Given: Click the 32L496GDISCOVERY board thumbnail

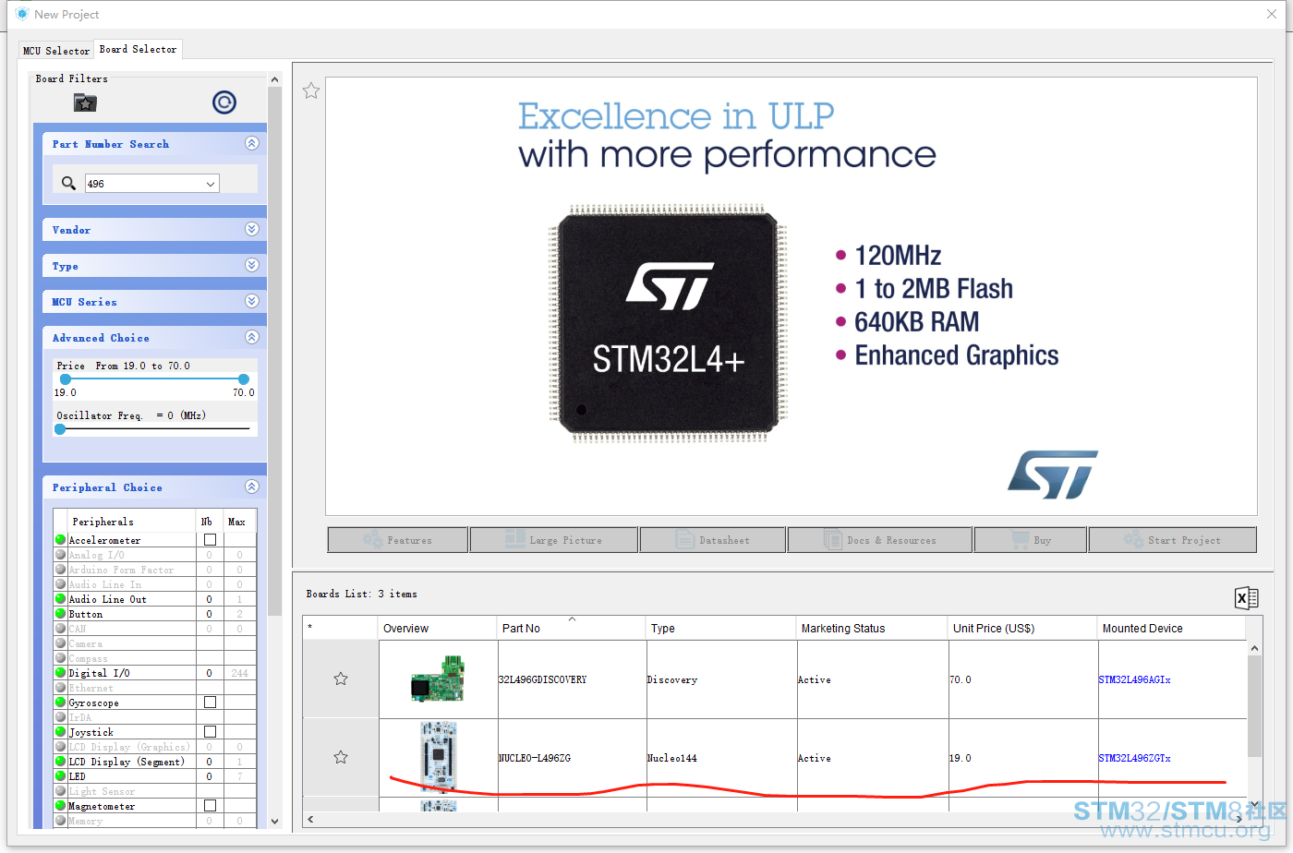Looking at the screenshot, I should coord(438,679).
